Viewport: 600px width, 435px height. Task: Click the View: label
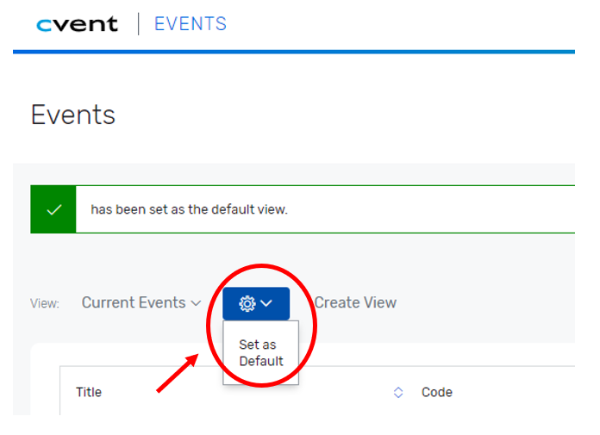tap(45, 303)
